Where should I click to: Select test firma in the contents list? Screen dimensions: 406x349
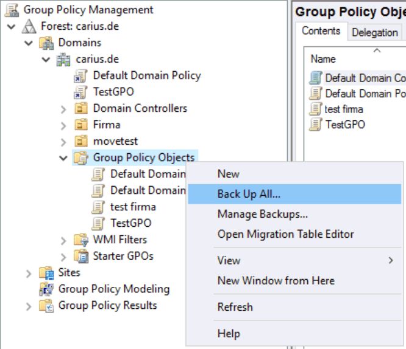pyautogui.click(x=344, y=109)
